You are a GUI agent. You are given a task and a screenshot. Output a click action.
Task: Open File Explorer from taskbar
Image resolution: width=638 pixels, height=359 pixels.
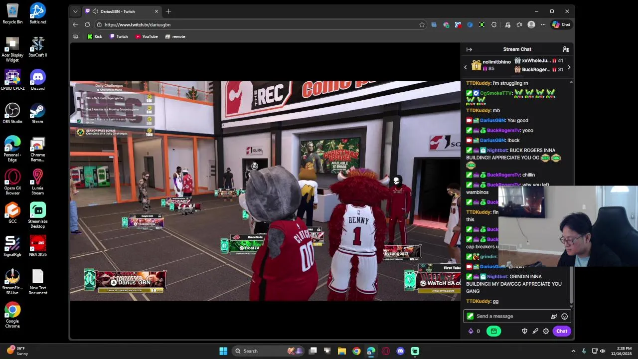tap(342, 351)
